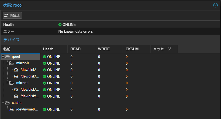Sort by the WRITE column header
Screen dimensions: 221x119
pos(109,49)
